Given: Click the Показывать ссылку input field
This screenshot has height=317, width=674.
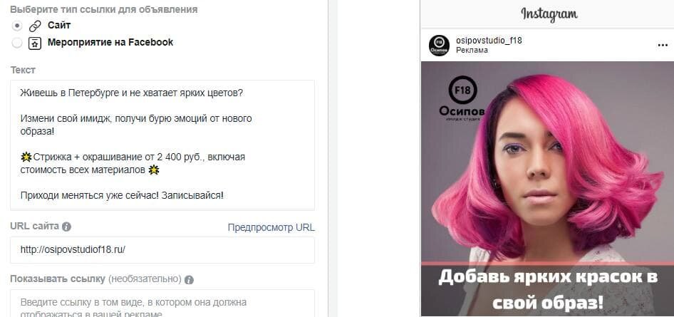Looking at the screenshot, I should pos(162,303).
